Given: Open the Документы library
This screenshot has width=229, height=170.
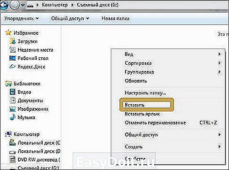Looking at the screenshot, I should pyautogui.click(x=30, y=100).
